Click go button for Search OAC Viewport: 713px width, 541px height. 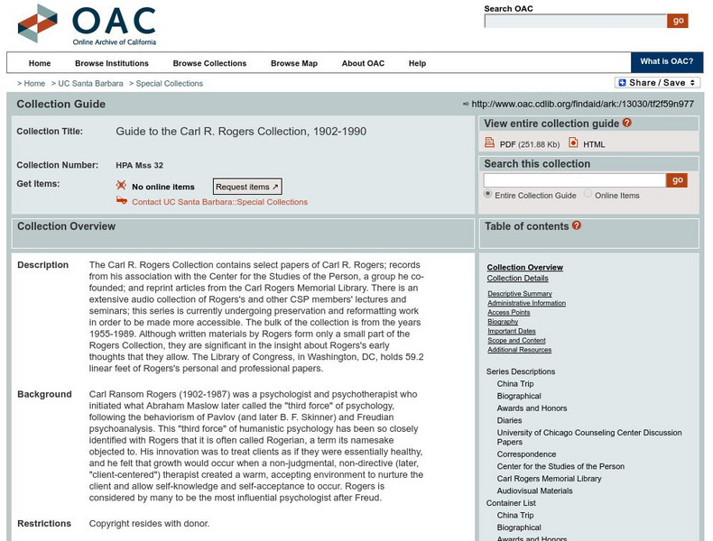coord(678,21)
